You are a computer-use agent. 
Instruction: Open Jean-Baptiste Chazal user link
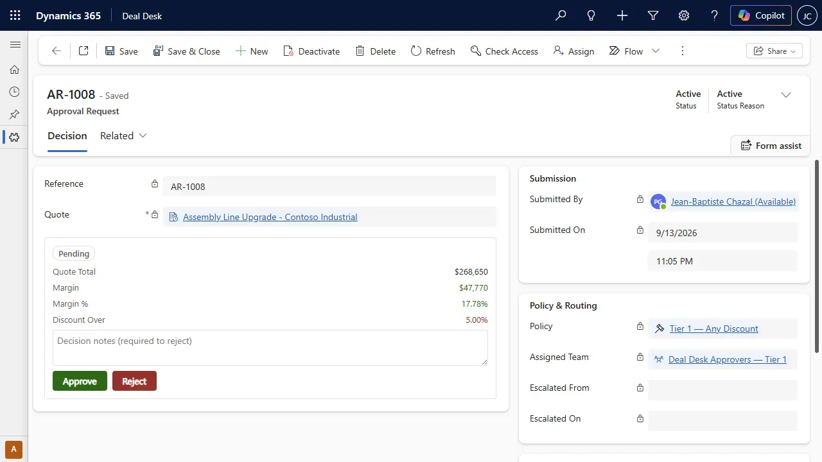coord(733,201)
